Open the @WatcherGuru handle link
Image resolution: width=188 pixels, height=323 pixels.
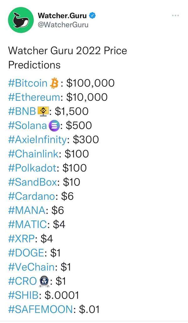[63, 25]
